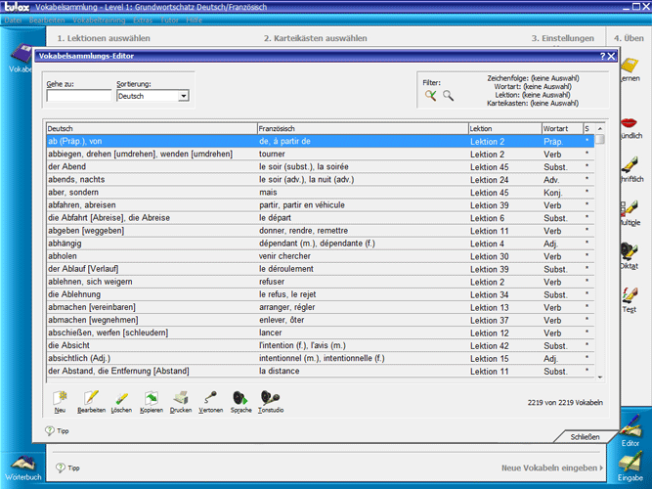Click the help question mark in editor title

click(602, 56)
